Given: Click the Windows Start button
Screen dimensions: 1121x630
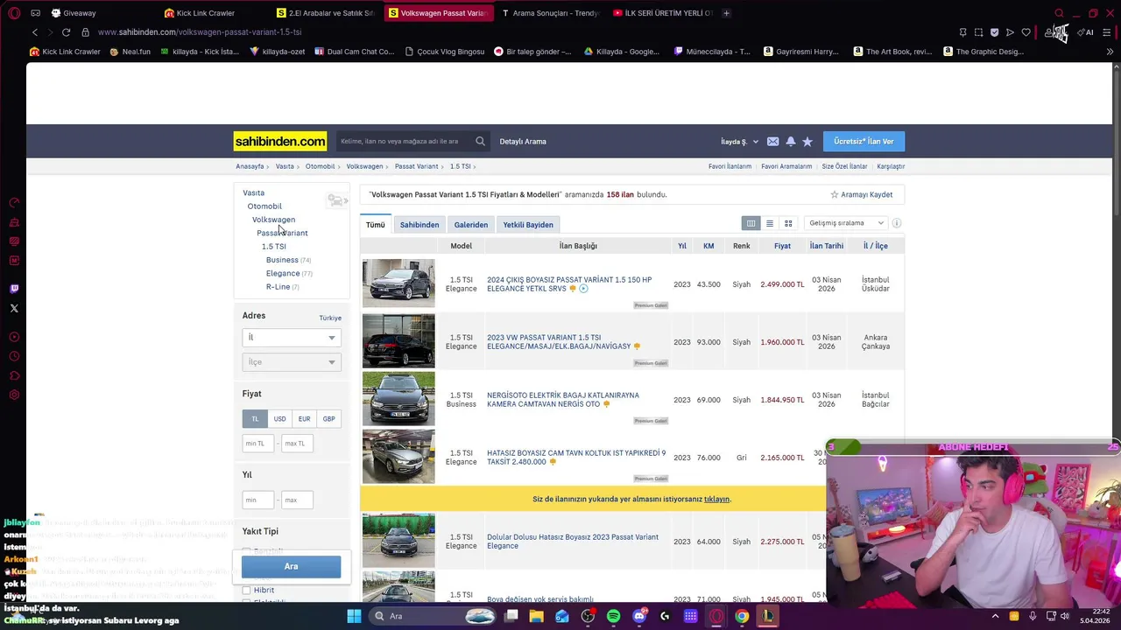Looking at the screenshot, I should [x=354, y=616].
